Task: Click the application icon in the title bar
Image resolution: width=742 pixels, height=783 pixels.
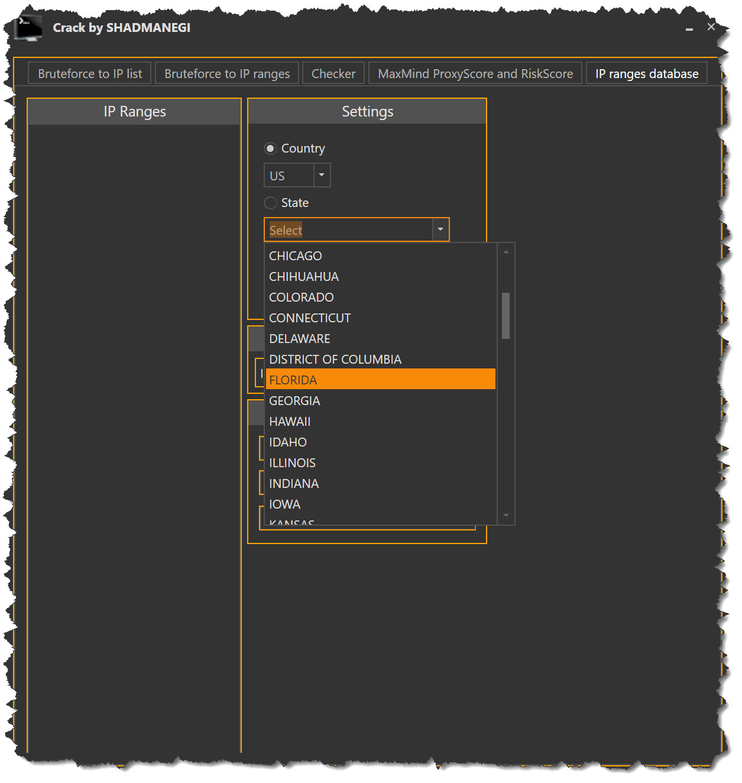Action: point(28,26)
